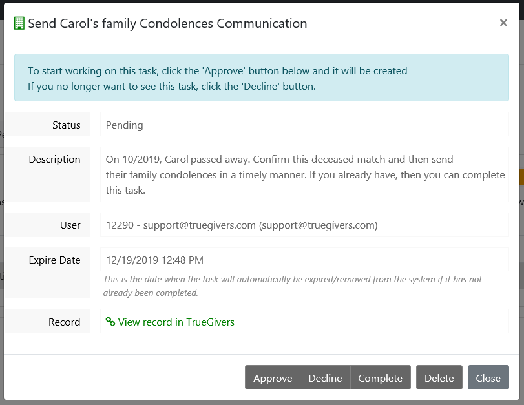Click the chain link icon beside View record
The image size is (524, 405).
(110, 322)
